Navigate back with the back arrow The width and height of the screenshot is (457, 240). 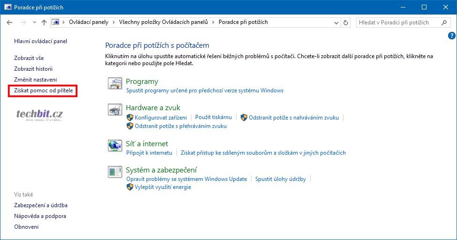(x=9, y=22)
